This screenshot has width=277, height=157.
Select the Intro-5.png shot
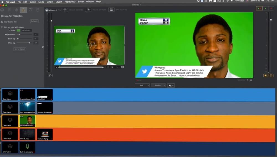[27, 134]
